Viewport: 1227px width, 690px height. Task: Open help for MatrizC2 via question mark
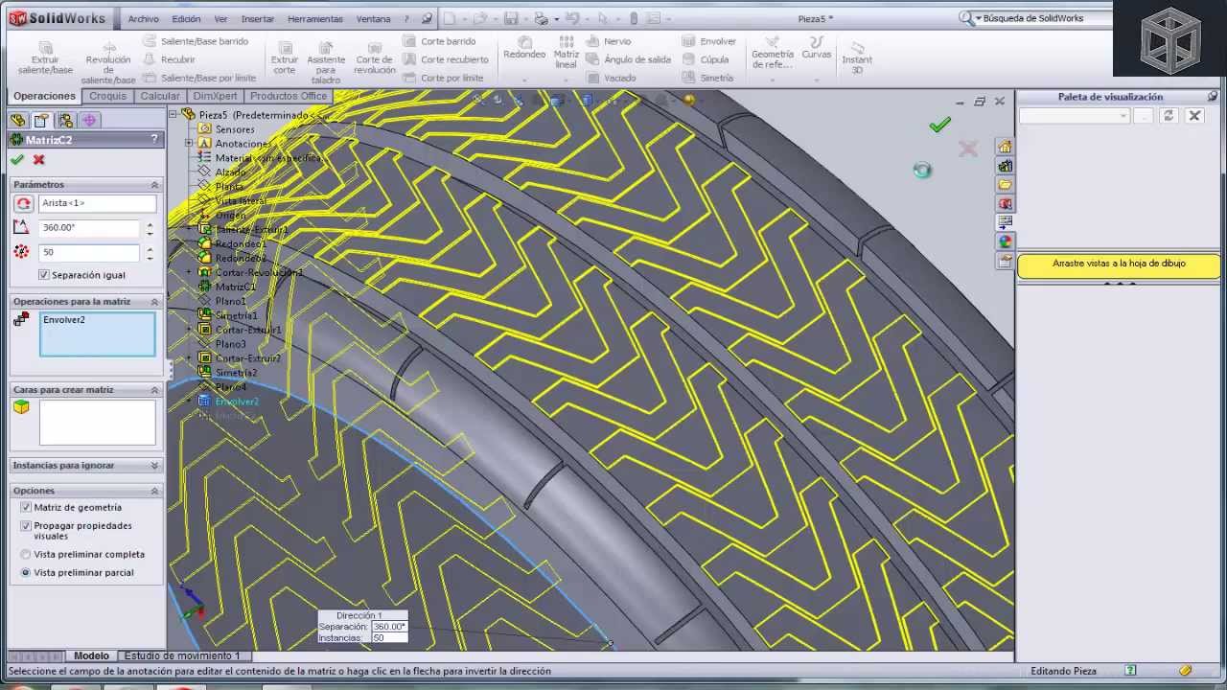(x=154, y=139)
